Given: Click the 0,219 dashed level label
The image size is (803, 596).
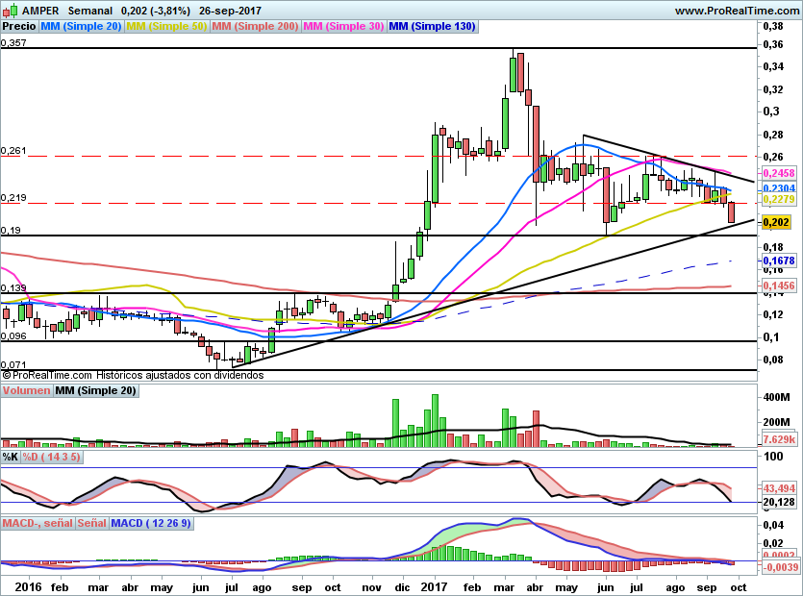Looking at the screenshot, I should click(x=13, y=198).
